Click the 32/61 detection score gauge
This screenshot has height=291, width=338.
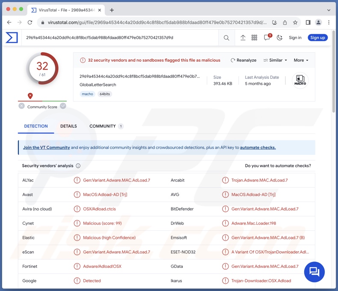(x=42, y=68)
